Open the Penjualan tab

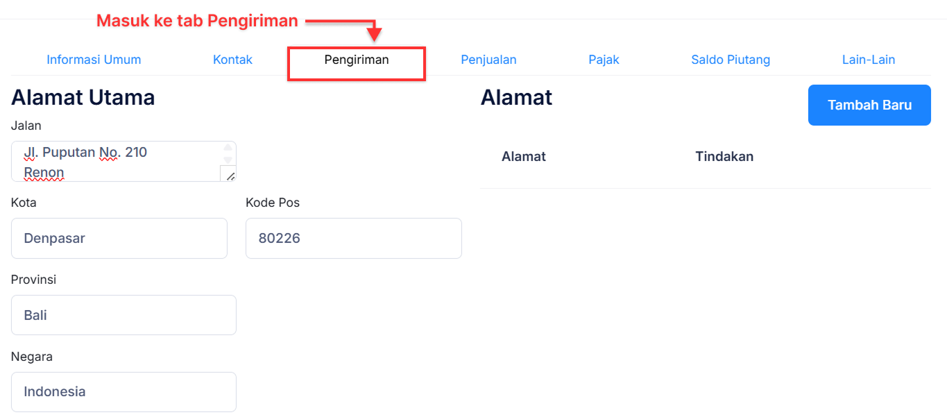click(x=488, y=60)
